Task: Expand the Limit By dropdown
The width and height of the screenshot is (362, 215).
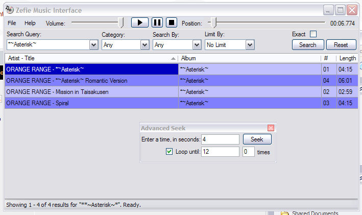Action: click(250, 45)
